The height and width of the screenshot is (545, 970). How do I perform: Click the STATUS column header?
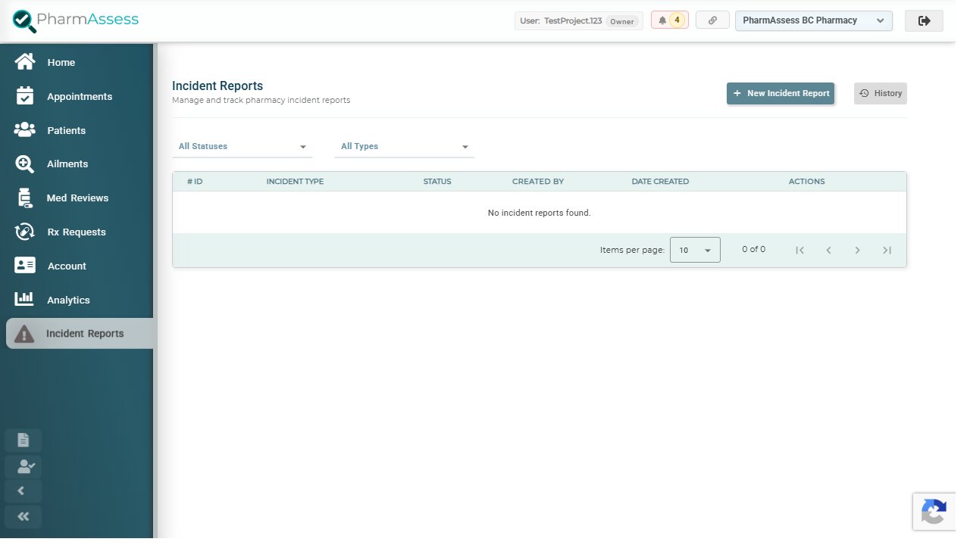point(437,182)
